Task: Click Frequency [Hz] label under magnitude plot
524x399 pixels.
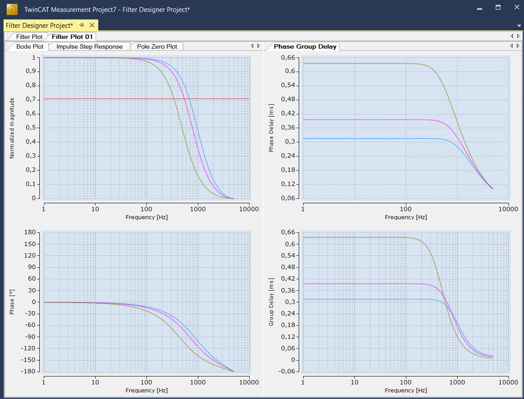Action: click(146, 217)
